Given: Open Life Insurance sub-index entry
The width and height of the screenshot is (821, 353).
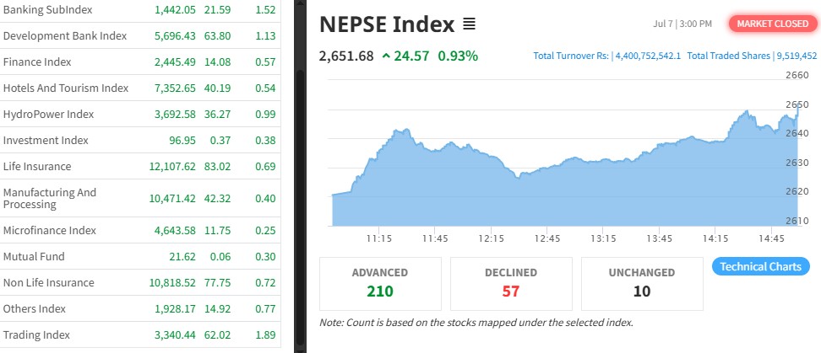Looking at the screenshot, I should [x=140, y=166].
